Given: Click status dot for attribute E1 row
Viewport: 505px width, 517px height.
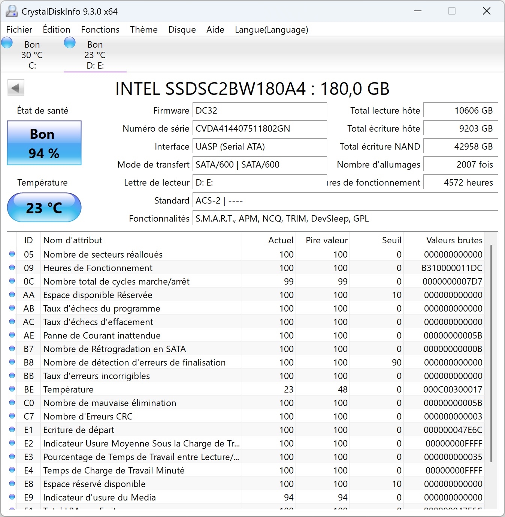Looking at the screenshot, I should (x=12, y=430).
